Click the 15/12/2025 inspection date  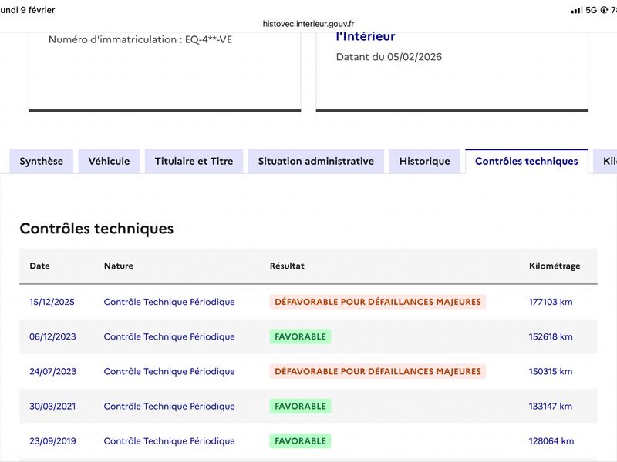[x=52, y=302]
